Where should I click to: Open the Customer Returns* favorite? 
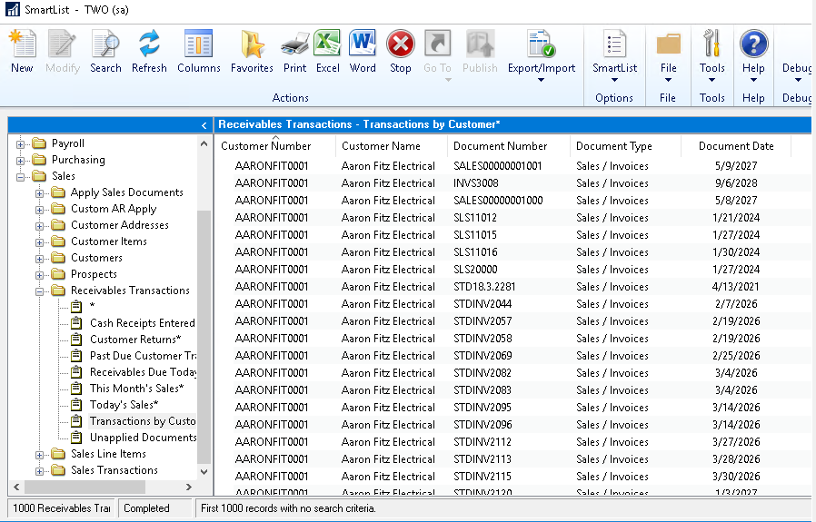click(x=135, y=339)
